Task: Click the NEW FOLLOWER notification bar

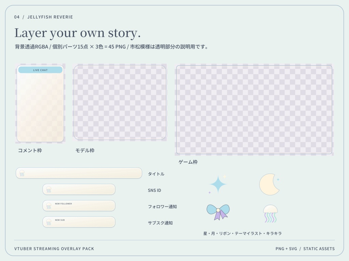Action: 79,206
